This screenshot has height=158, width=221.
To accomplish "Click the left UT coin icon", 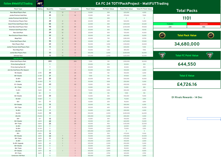I will point(162,35).
